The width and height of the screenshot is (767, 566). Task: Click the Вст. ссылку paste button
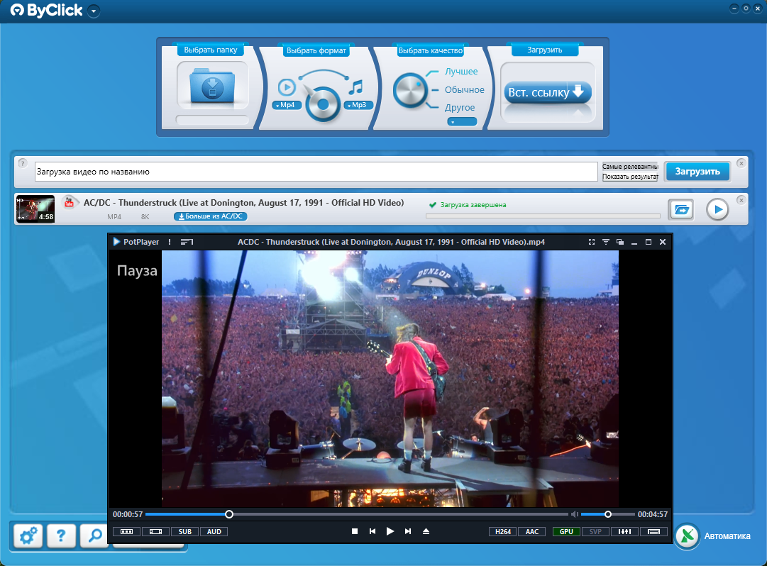pos(547,92)
